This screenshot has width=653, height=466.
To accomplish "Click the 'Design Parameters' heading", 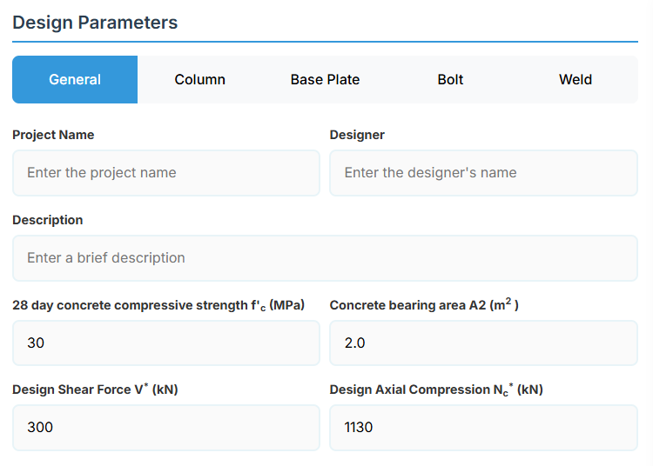I will click(x=95, y=23).
